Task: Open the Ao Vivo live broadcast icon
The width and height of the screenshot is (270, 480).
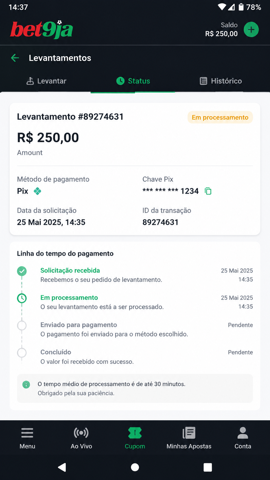Action: pos(81,433)
